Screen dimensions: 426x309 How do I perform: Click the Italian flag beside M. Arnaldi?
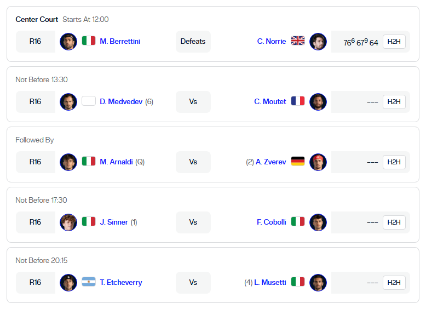[x=89, y=162]
